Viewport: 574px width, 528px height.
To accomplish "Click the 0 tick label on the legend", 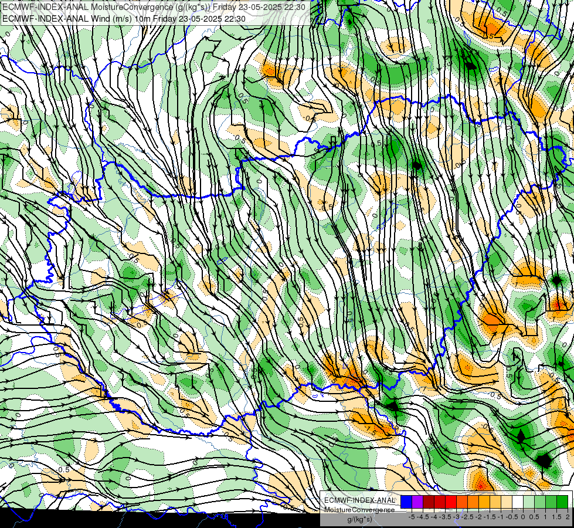I will coord(523,517).
